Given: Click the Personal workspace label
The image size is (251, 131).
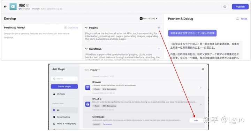Looking at the screenshot, I should [x=24, y=9].
